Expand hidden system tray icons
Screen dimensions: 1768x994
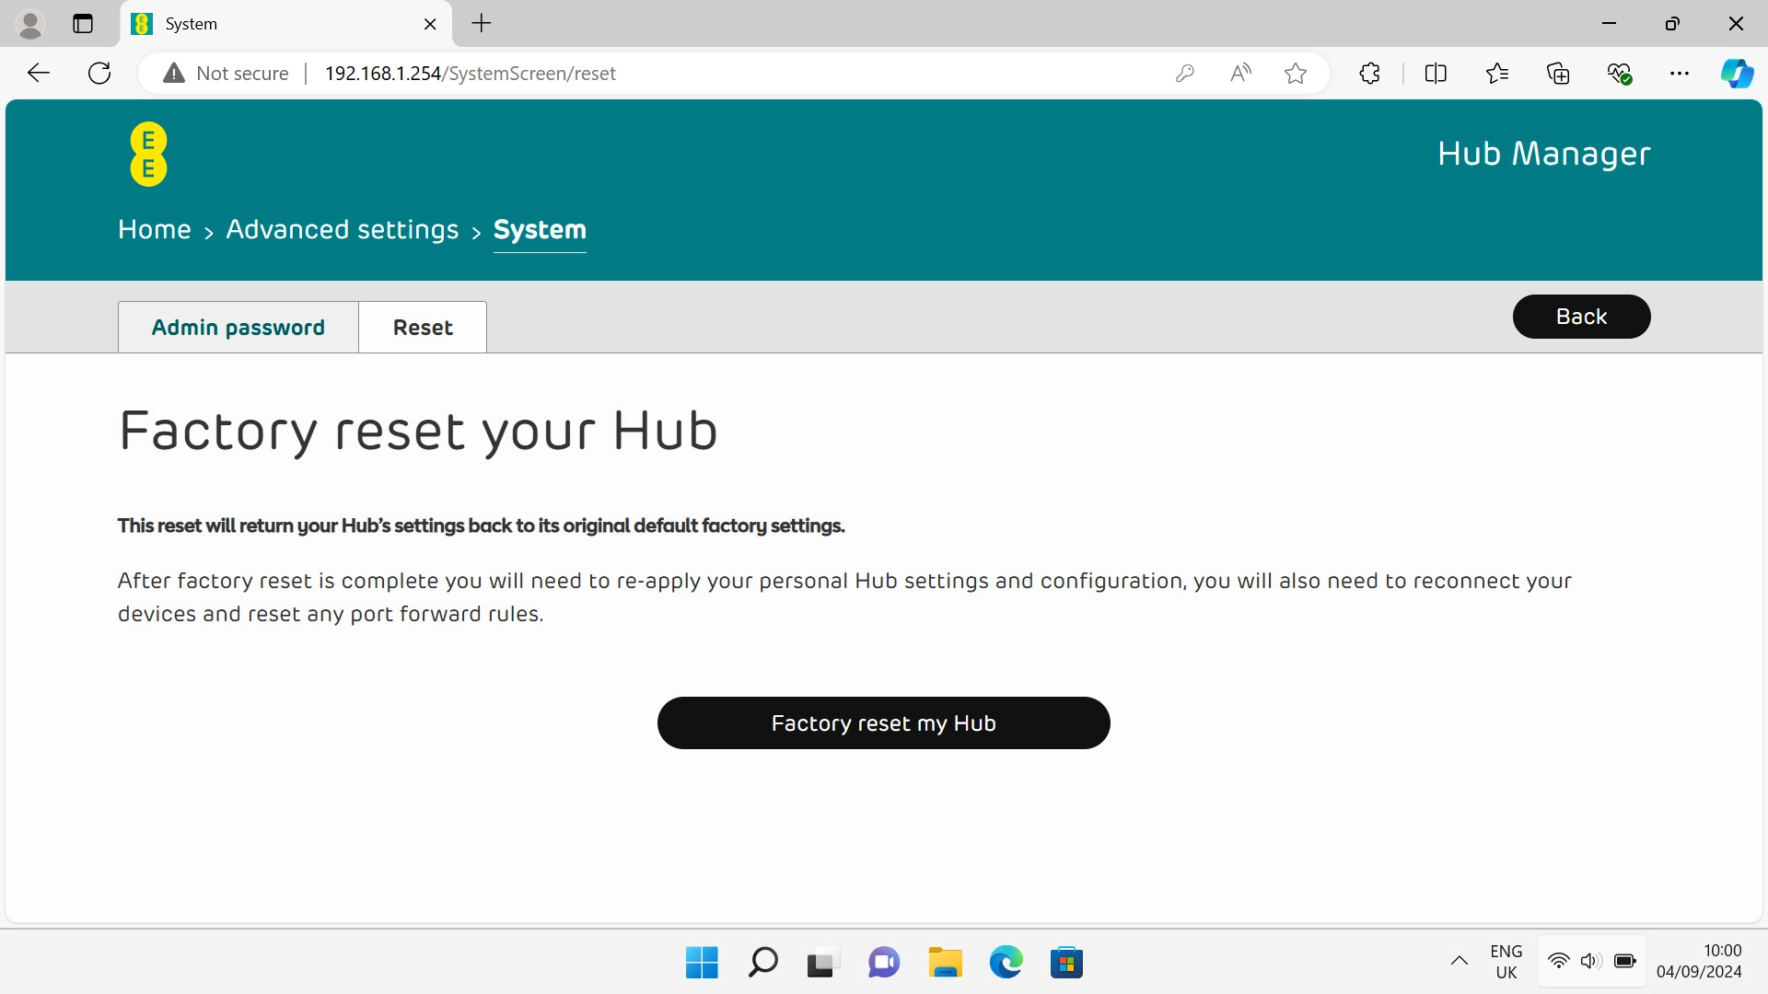pyautogui.click(x=1459, y=961)
